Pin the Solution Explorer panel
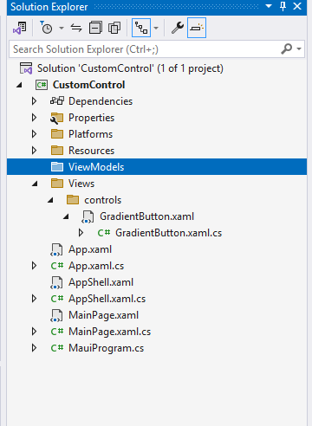This screenshot has height=426, width=312. click(283, 6)
